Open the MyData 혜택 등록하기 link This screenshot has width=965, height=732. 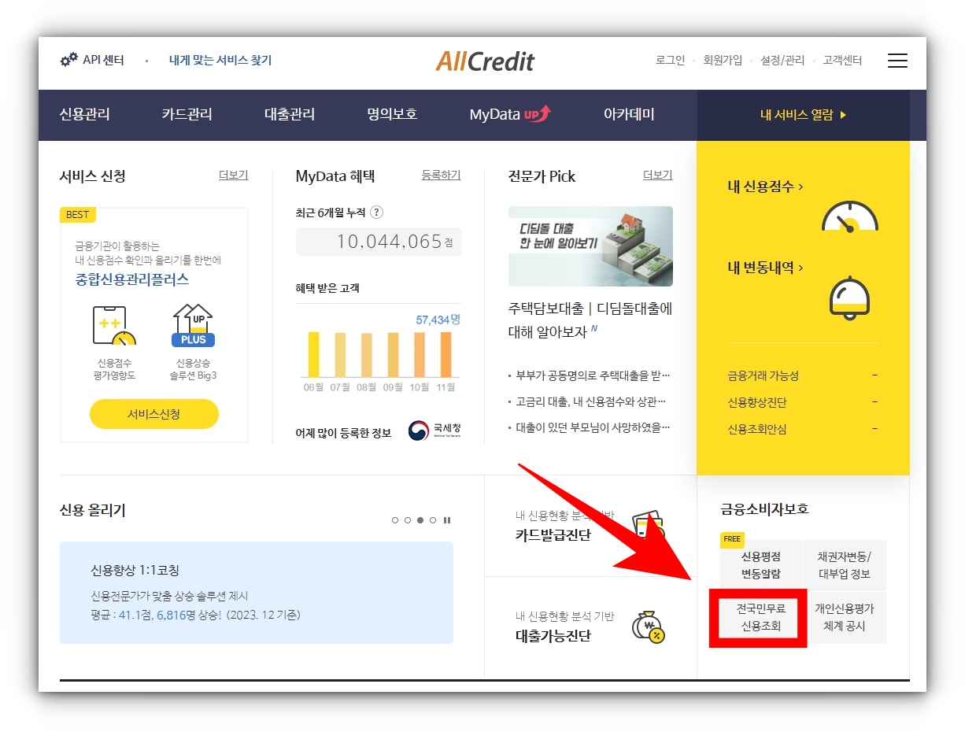click(x=441, y=176)
